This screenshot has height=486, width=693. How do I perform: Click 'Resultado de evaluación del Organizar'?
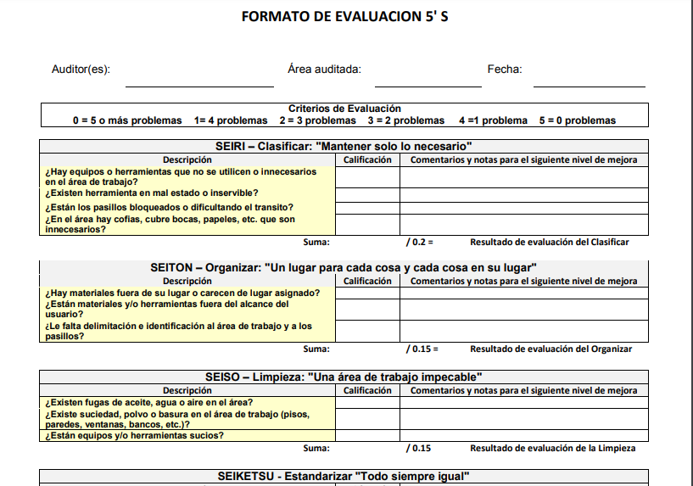tap(551, 349)
